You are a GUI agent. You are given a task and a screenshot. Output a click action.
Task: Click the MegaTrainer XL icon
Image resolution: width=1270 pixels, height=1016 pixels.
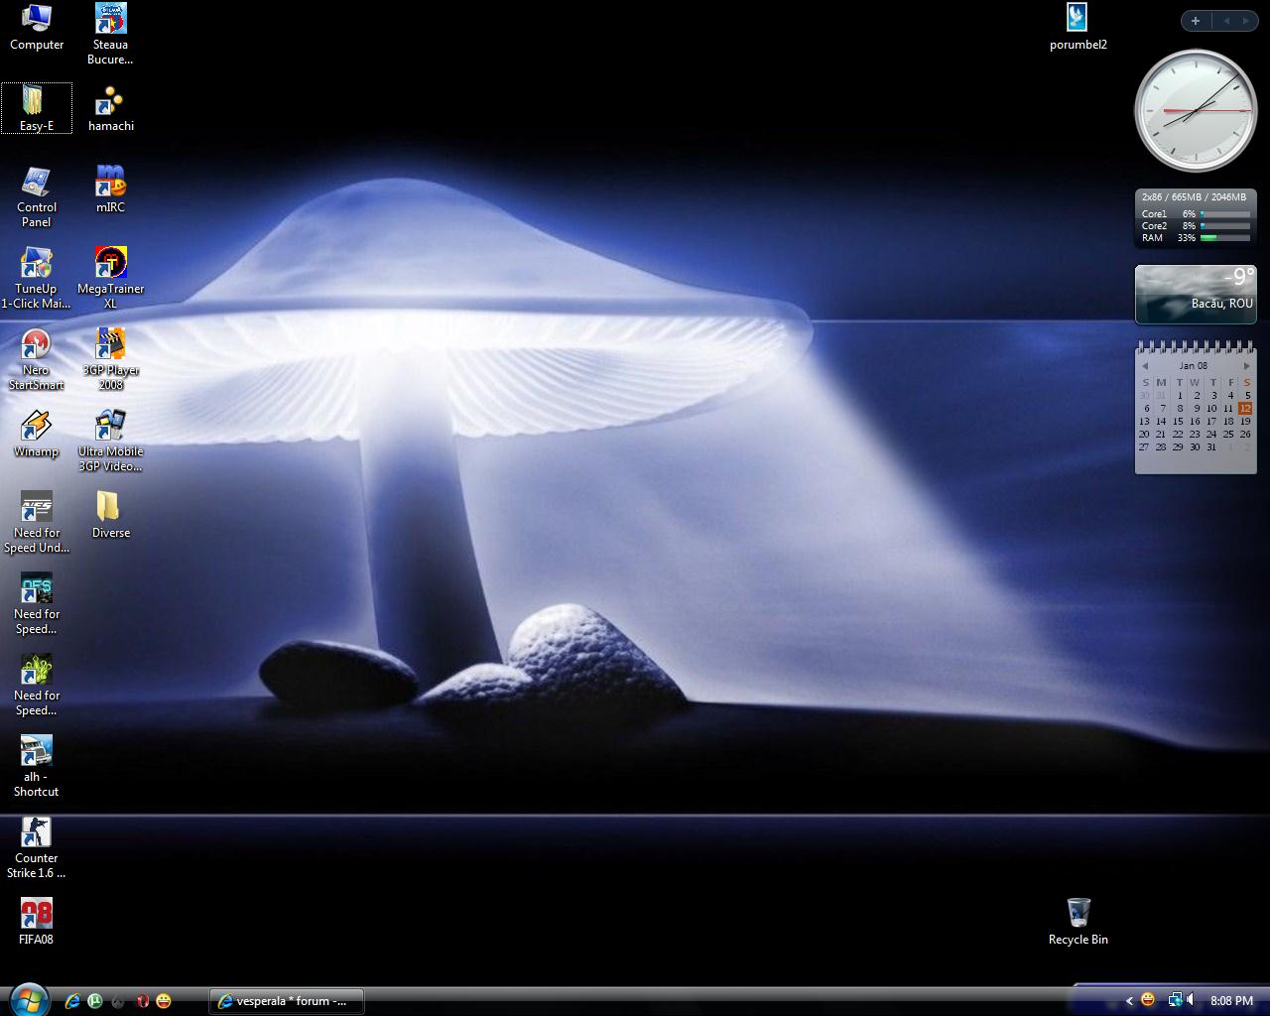tap(110, 265)
